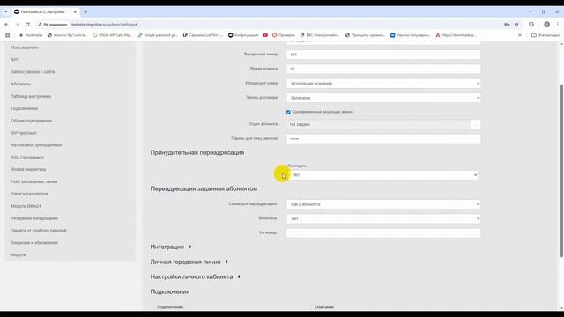The image size is (564, 317).
Task: Open the Конфигурация bookmark
Action: point(243,35)
